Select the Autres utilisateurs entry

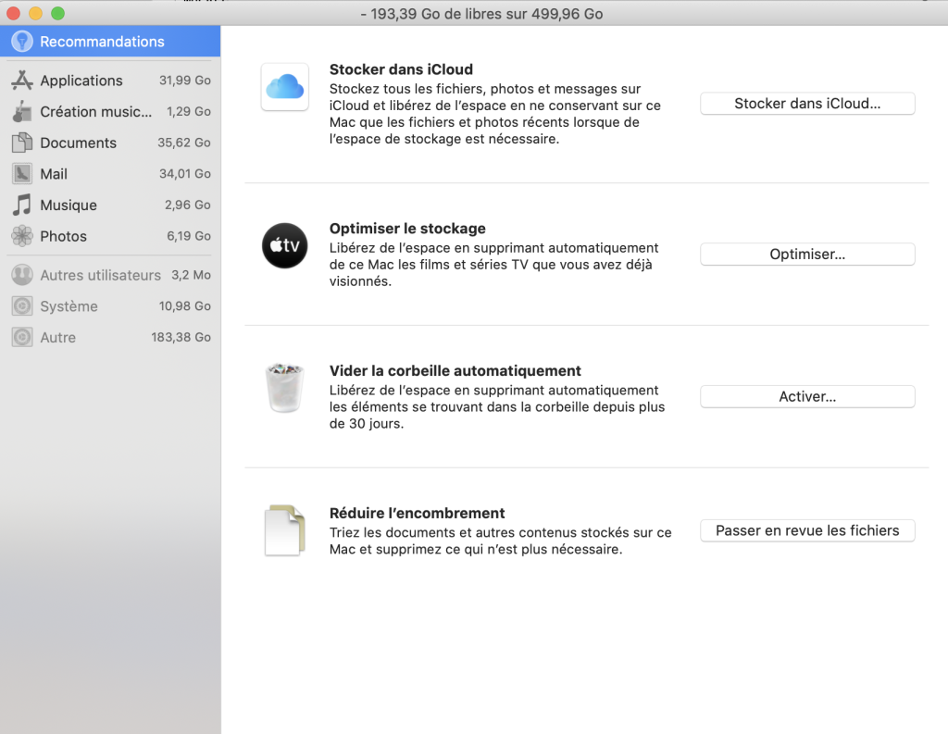(100, 275)
